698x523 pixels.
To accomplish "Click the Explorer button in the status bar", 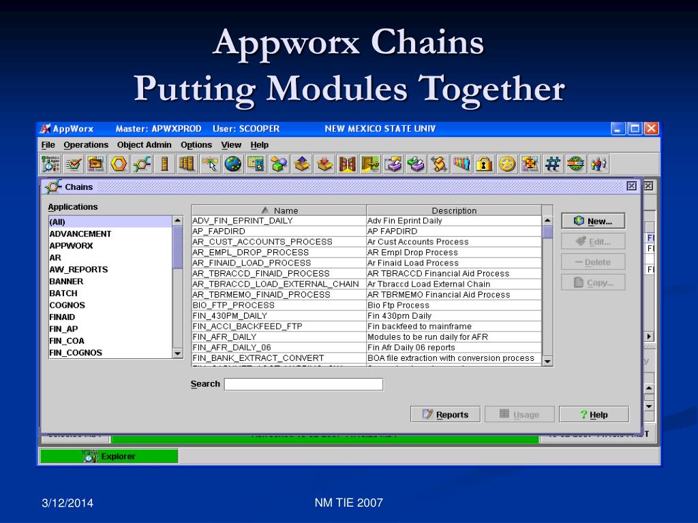I will pyautogui.click(x=109, y=456).
